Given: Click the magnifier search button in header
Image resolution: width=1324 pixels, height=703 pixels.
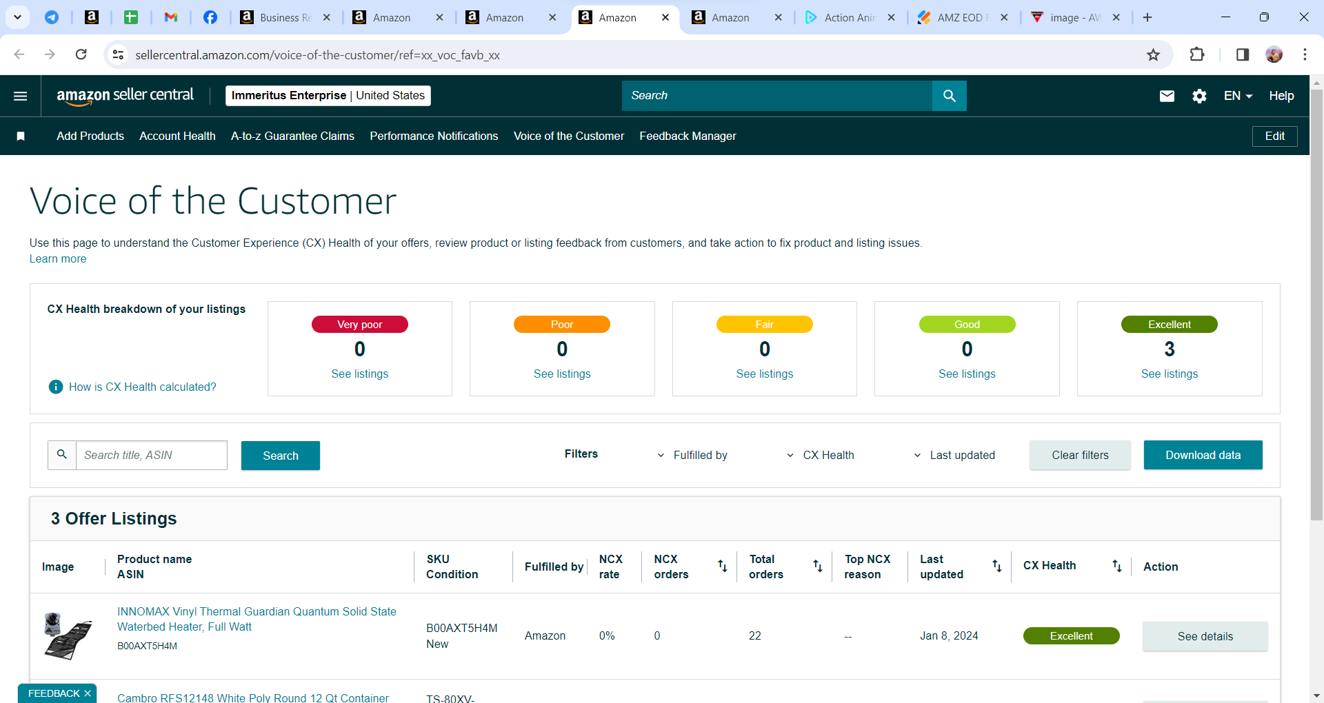Looking at the screenshot, I should [x=949, y=96].
